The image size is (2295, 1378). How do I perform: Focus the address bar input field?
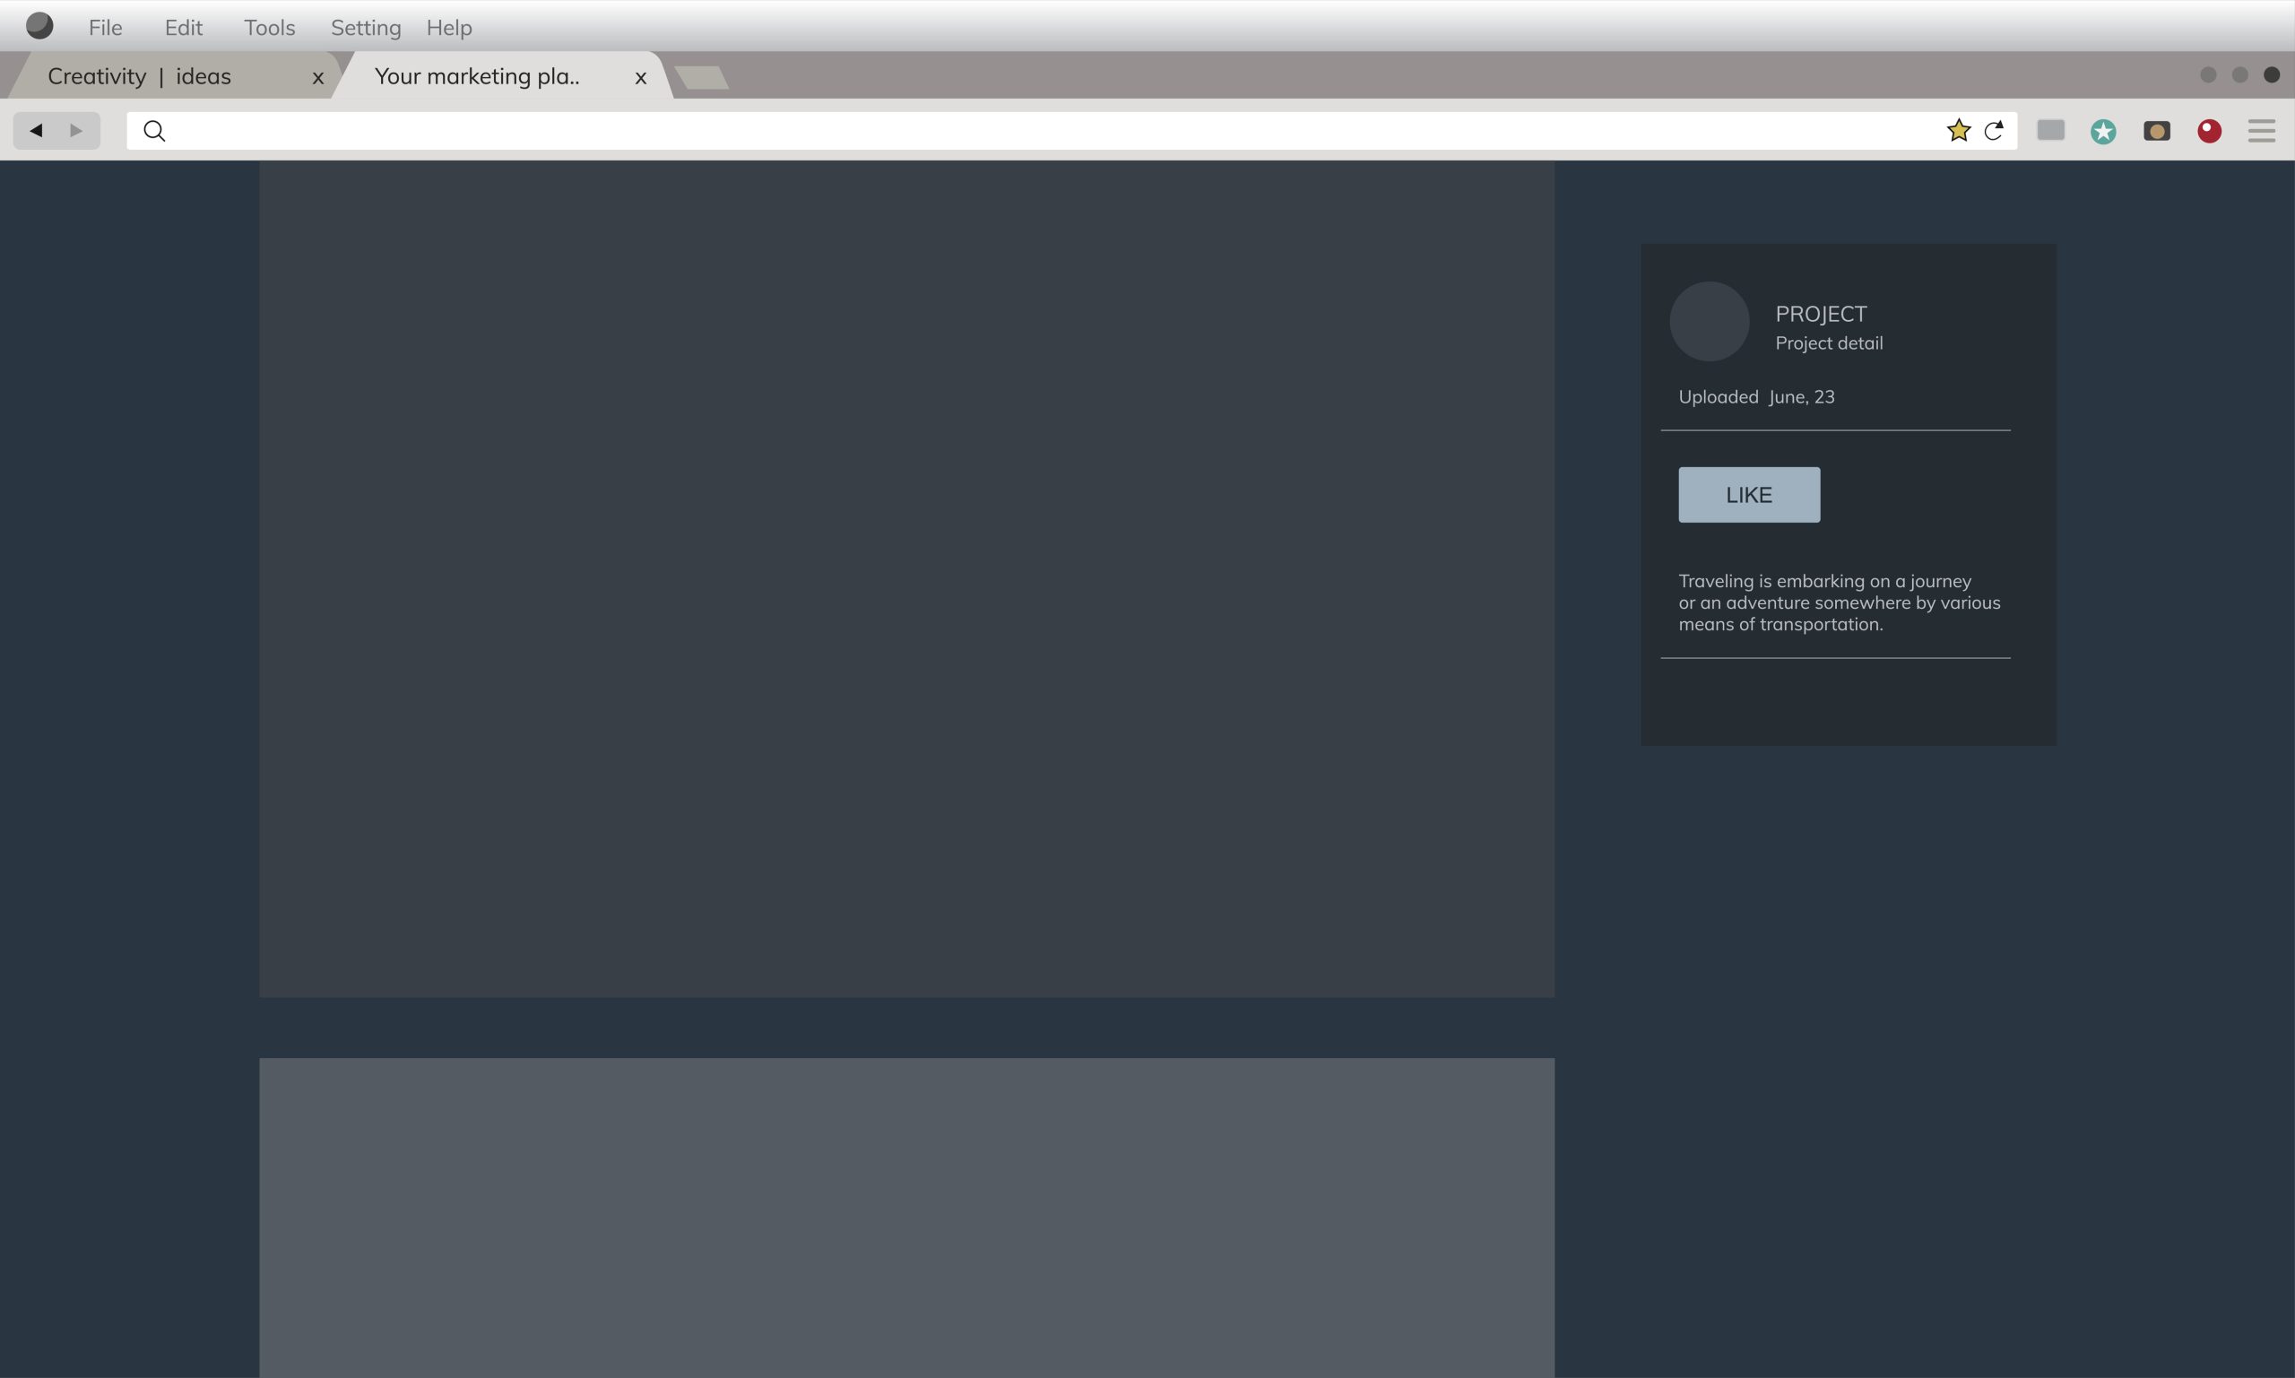pyautogui.click(x=1071, y=131)
